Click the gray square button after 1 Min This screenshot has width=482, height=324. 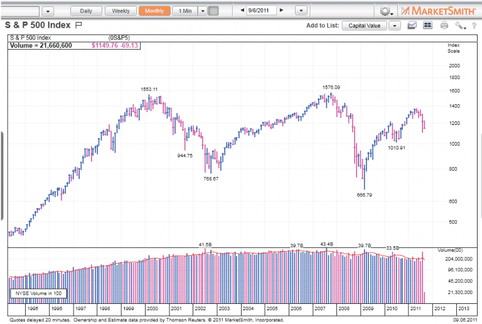(x=213, y=11)
